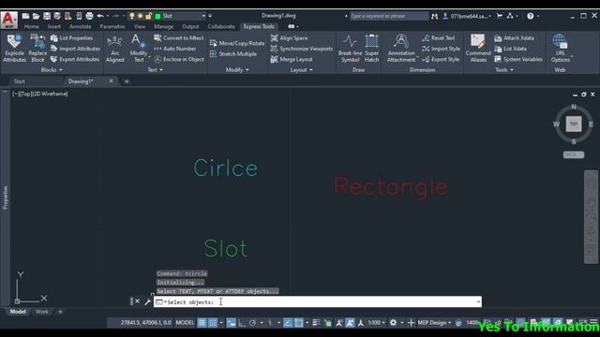
Task: Click Auto Number button
Action: point(175,49)
